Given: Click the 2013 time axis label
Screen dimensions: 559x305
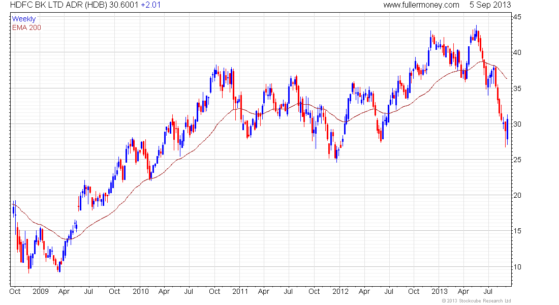Looking at the screenshot, I should tap(440, 292).
